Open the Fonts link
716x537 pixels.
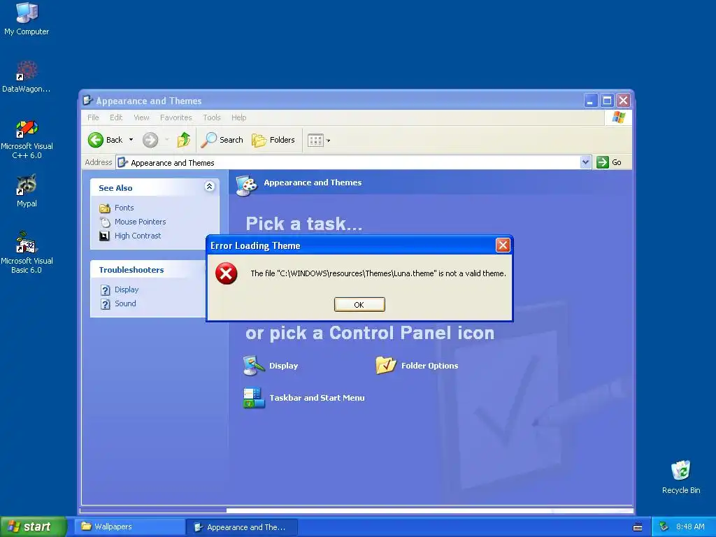(x=124, y=208)
